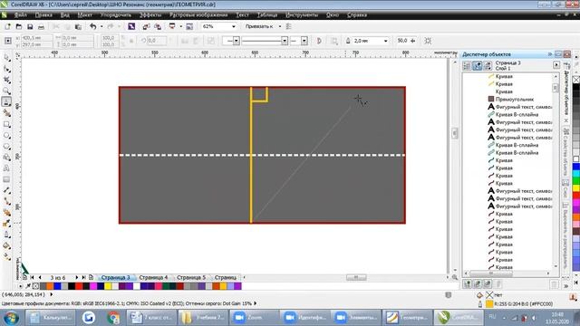Select the Smart Fill tool
Image resolution: width=580 pixels, height=326 pixels.
point(6,113)
